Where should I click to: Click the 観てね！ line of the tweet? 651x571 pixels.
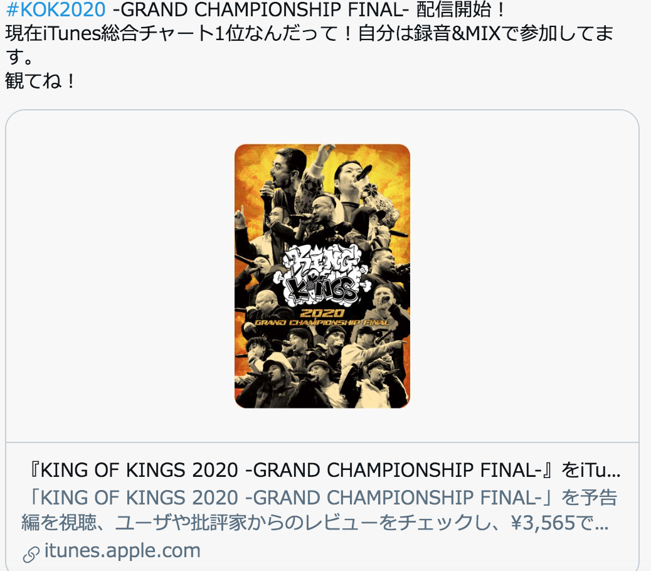click(40, 80)
